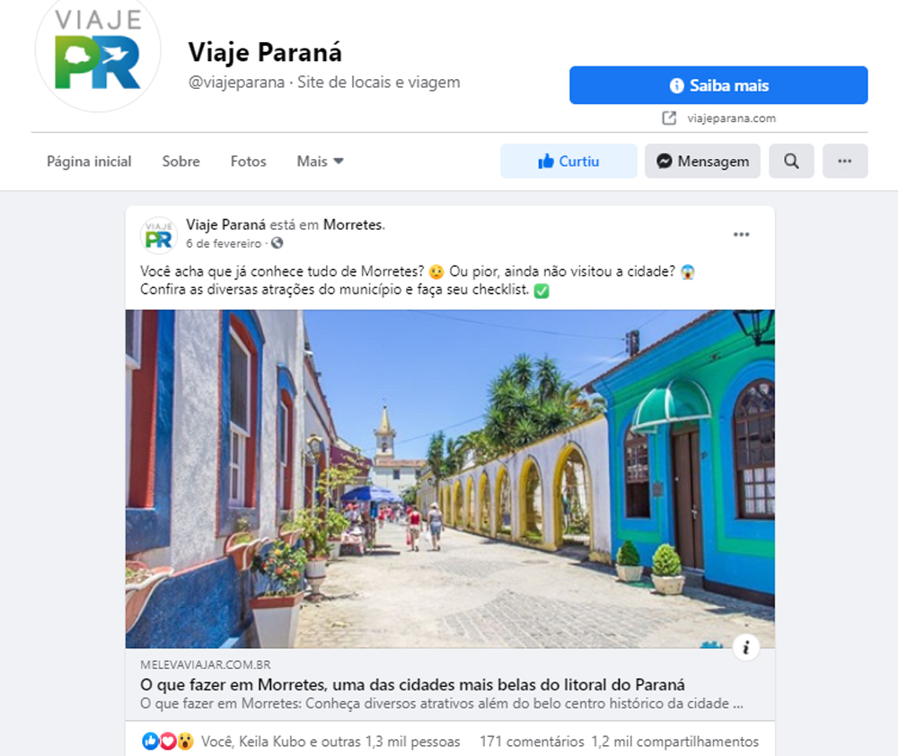Click the Mensagem button
The image size is (898, 756).
703,161
